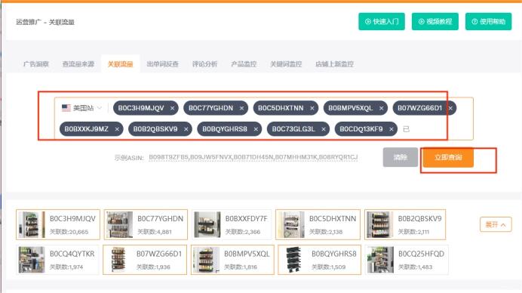Viewport: 522px width, 293px height.
Task: Remove the B0BXXKJ9MZ ASIN tag
Action: 117,129
